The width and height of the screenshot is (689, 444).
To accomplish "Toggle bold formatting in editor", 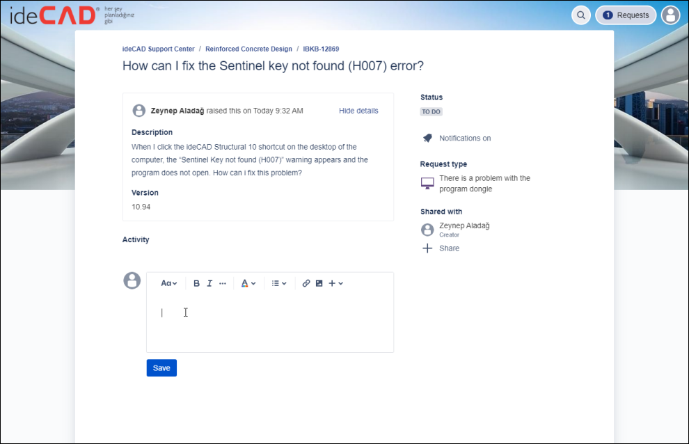I will [x=196, y=283].
